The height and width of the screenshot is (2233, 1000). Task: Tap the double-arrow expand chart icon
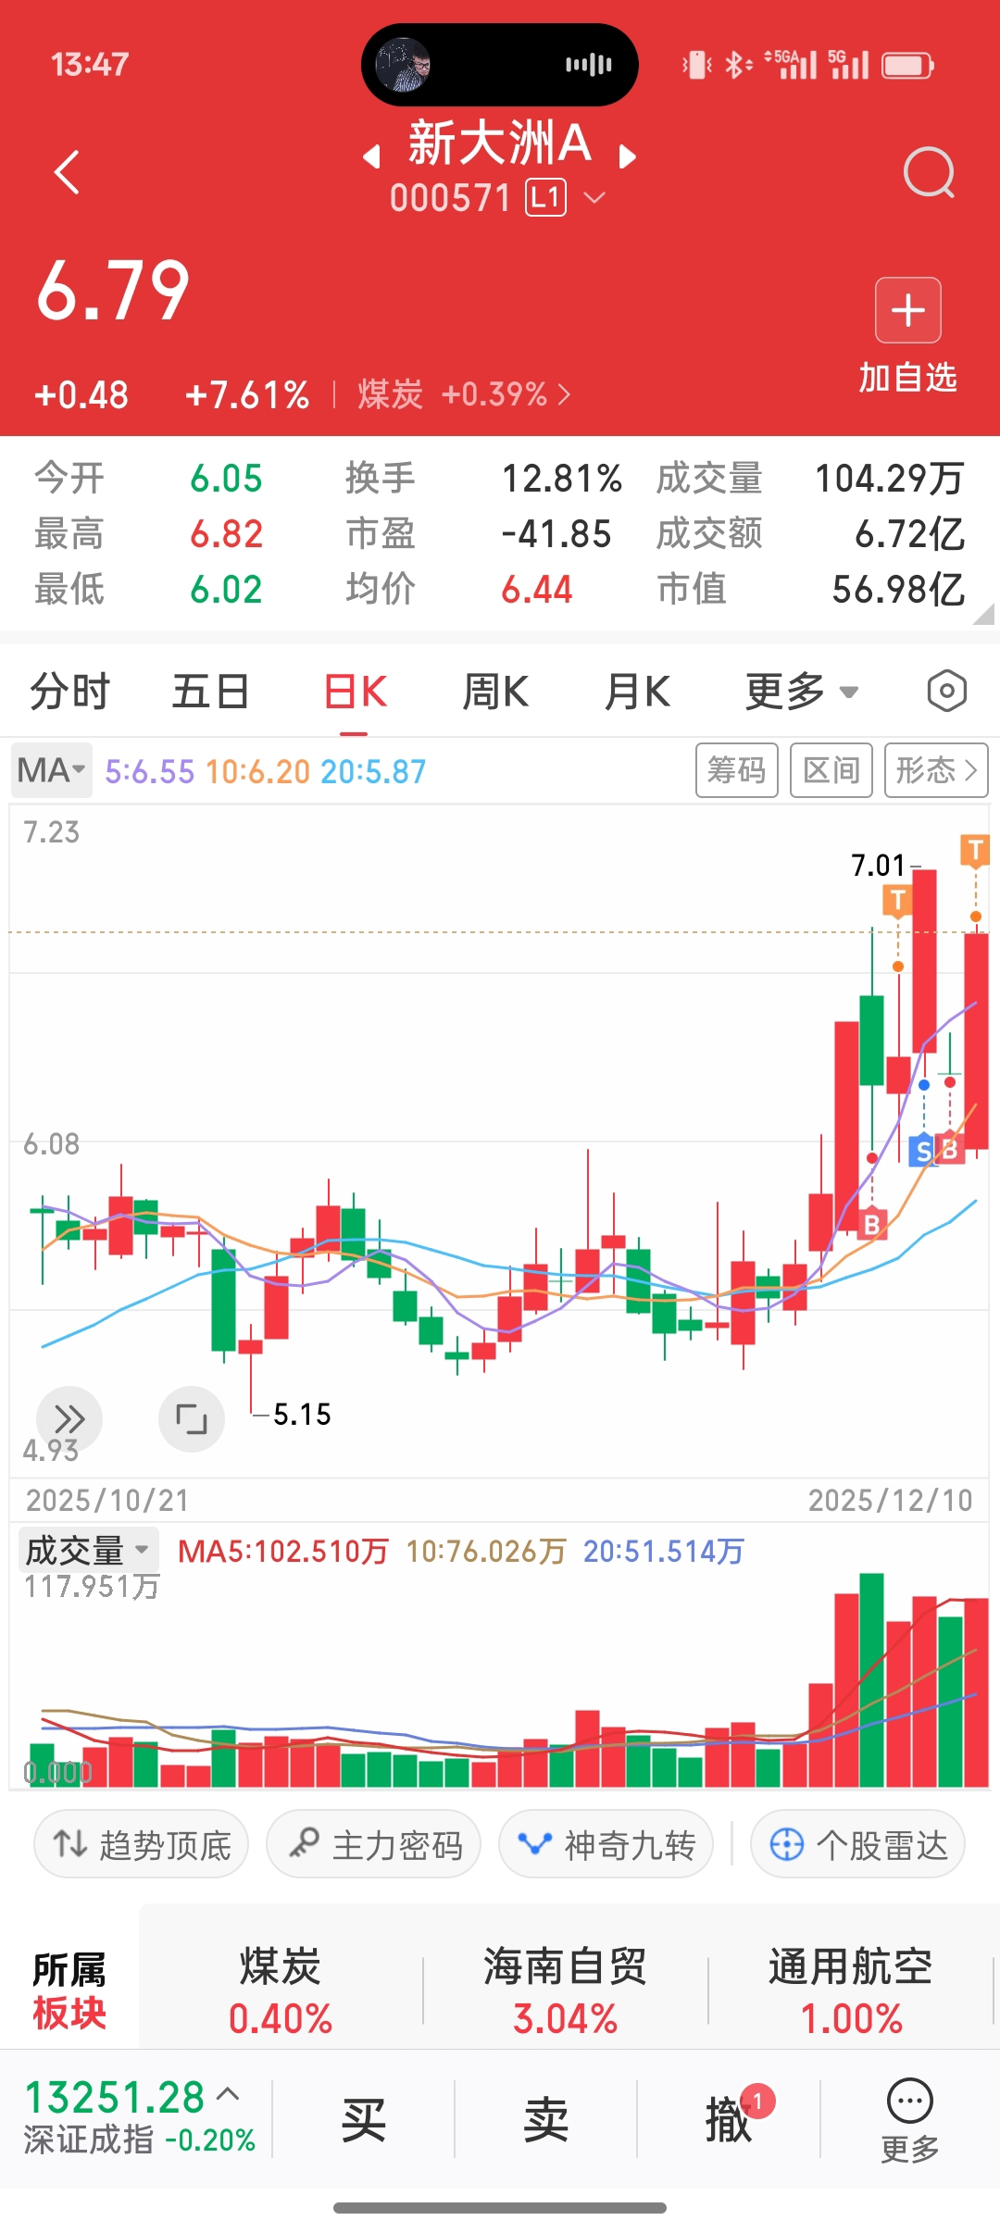pos(69,1418)
